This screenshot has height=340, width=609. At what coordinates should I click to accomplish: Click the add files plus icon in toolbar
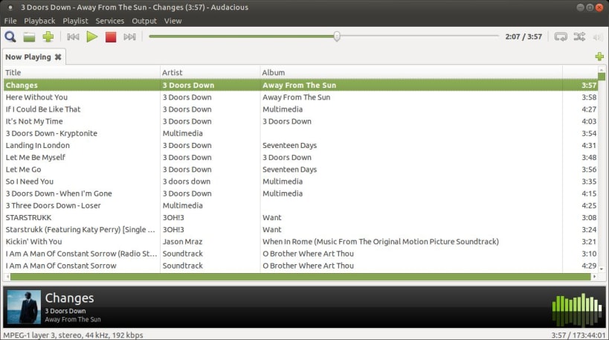[x=48, y=37]
